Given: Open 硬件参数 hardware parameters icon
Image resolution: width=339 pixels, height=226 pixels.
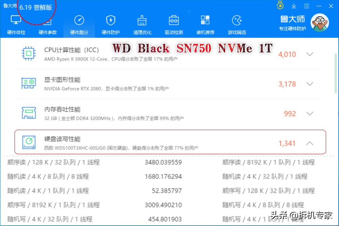Looking at the screenshot, I should [47, 21].
